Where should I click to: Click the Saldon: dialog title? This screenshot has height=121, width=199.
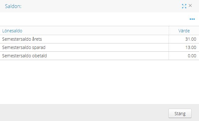click(13, 6)
